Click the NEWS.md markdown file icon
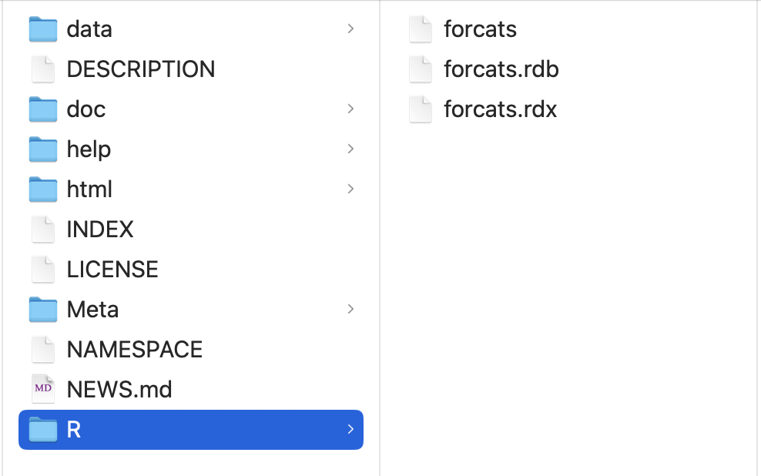761x476 pixels. 43,390
